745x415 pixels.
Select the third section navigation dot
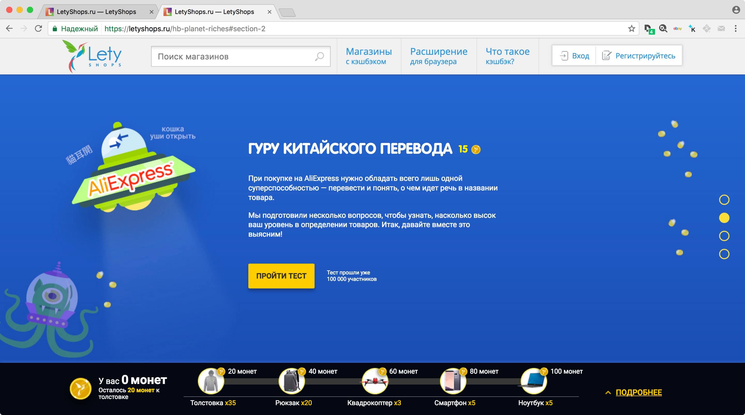click(724, 236)
